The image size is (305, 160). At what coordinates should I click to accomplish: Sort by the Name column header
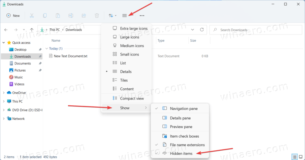56,41
